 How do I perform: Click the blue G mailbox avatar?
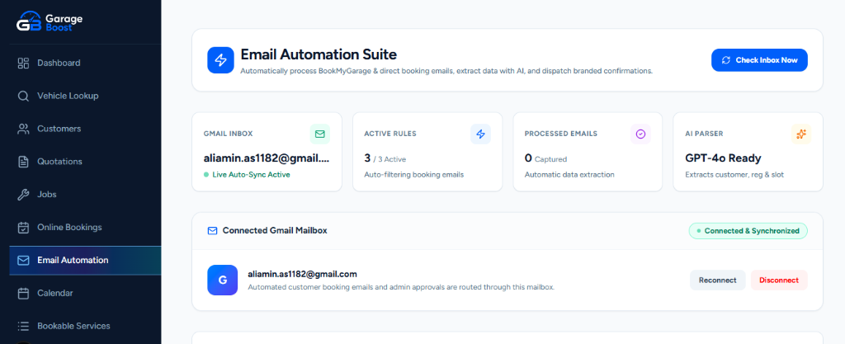pyautogui.click(x=223, y=280)
